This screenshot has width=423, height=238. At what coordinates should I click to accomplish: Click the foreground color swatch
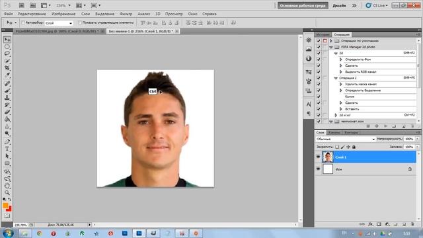click(x=6, y=206)
